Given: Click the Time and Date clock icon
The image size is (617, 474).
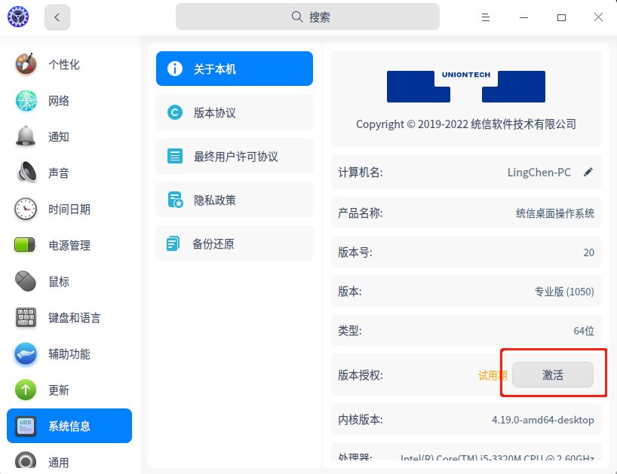Looking at the screenshot, I should point(26,209).
